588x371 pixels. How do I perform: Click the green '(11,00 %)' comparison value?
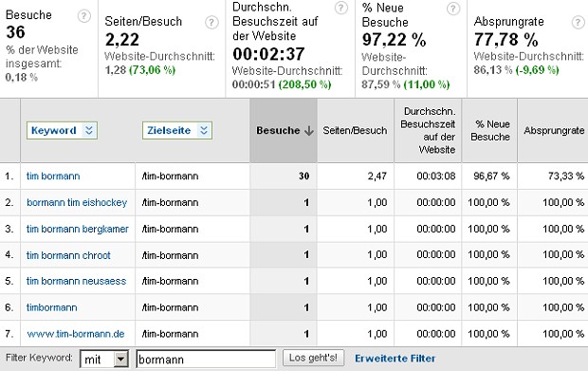(427, 84)
